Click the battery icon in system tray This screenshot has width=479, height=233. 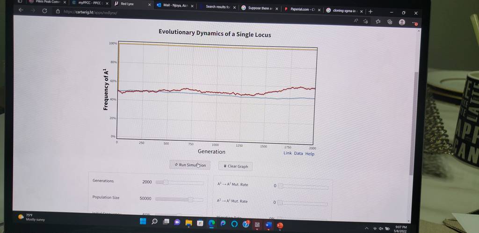[387, 228]
